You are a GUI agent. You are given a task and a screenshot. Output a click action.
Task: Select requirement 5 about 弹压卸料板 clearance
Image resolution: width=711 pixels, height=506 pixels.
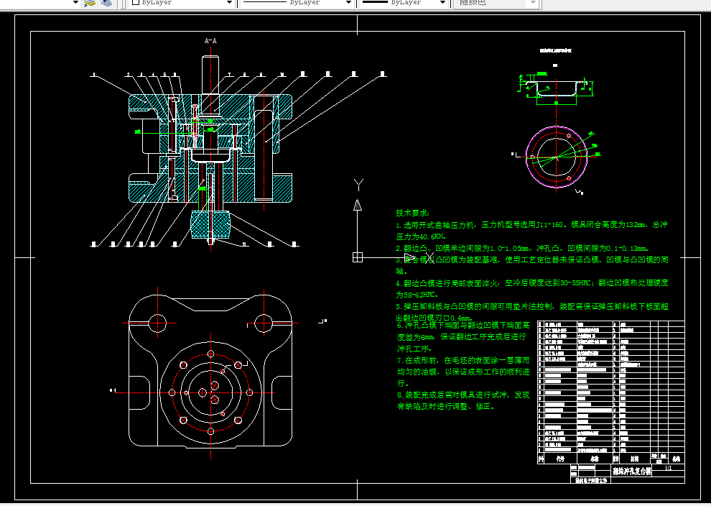(x=532, y=312)
